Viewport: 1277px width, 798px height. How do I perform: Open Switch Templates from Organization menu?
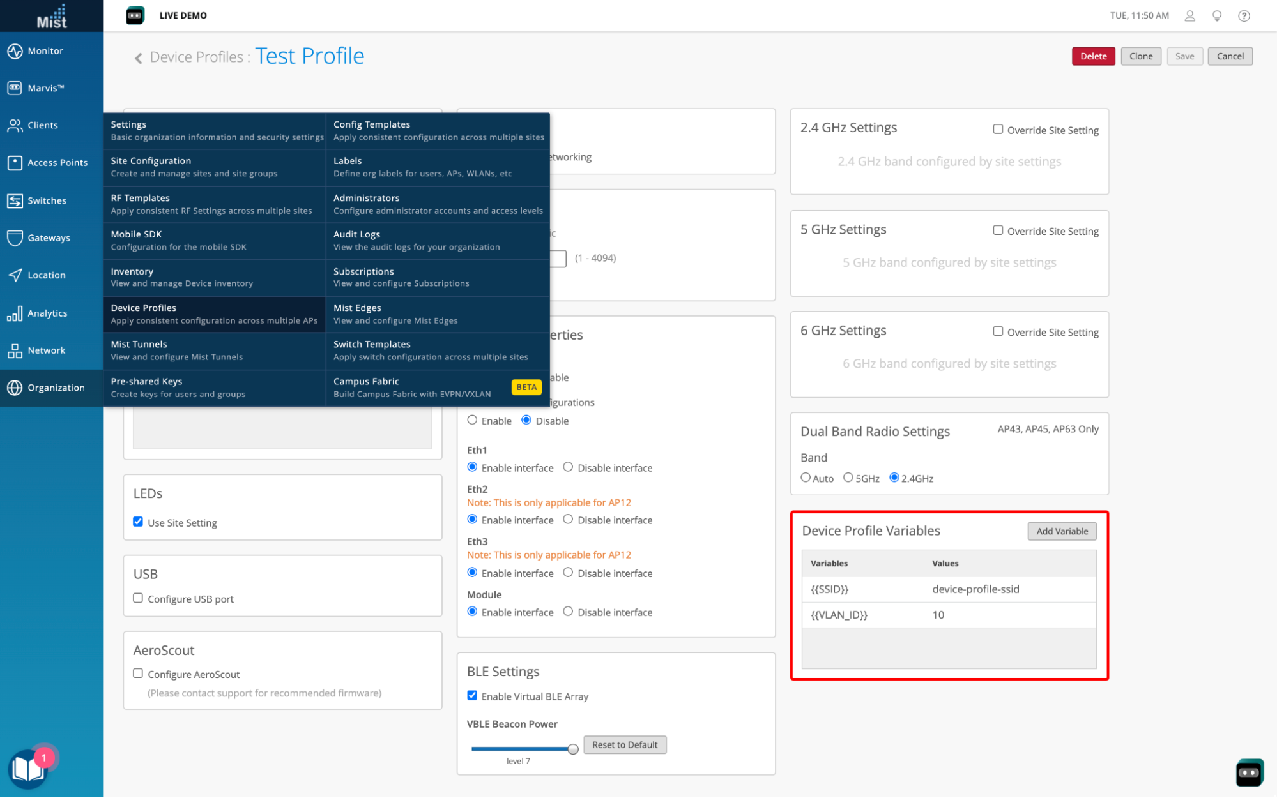click(372, 344)
